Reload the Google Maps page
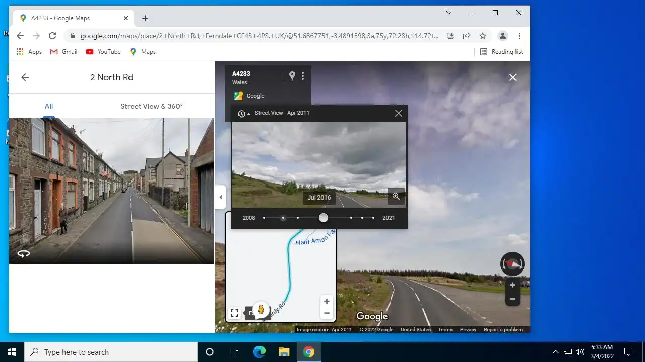The height and width of the screenshot is (362, 645). click(x=52, y=36)
